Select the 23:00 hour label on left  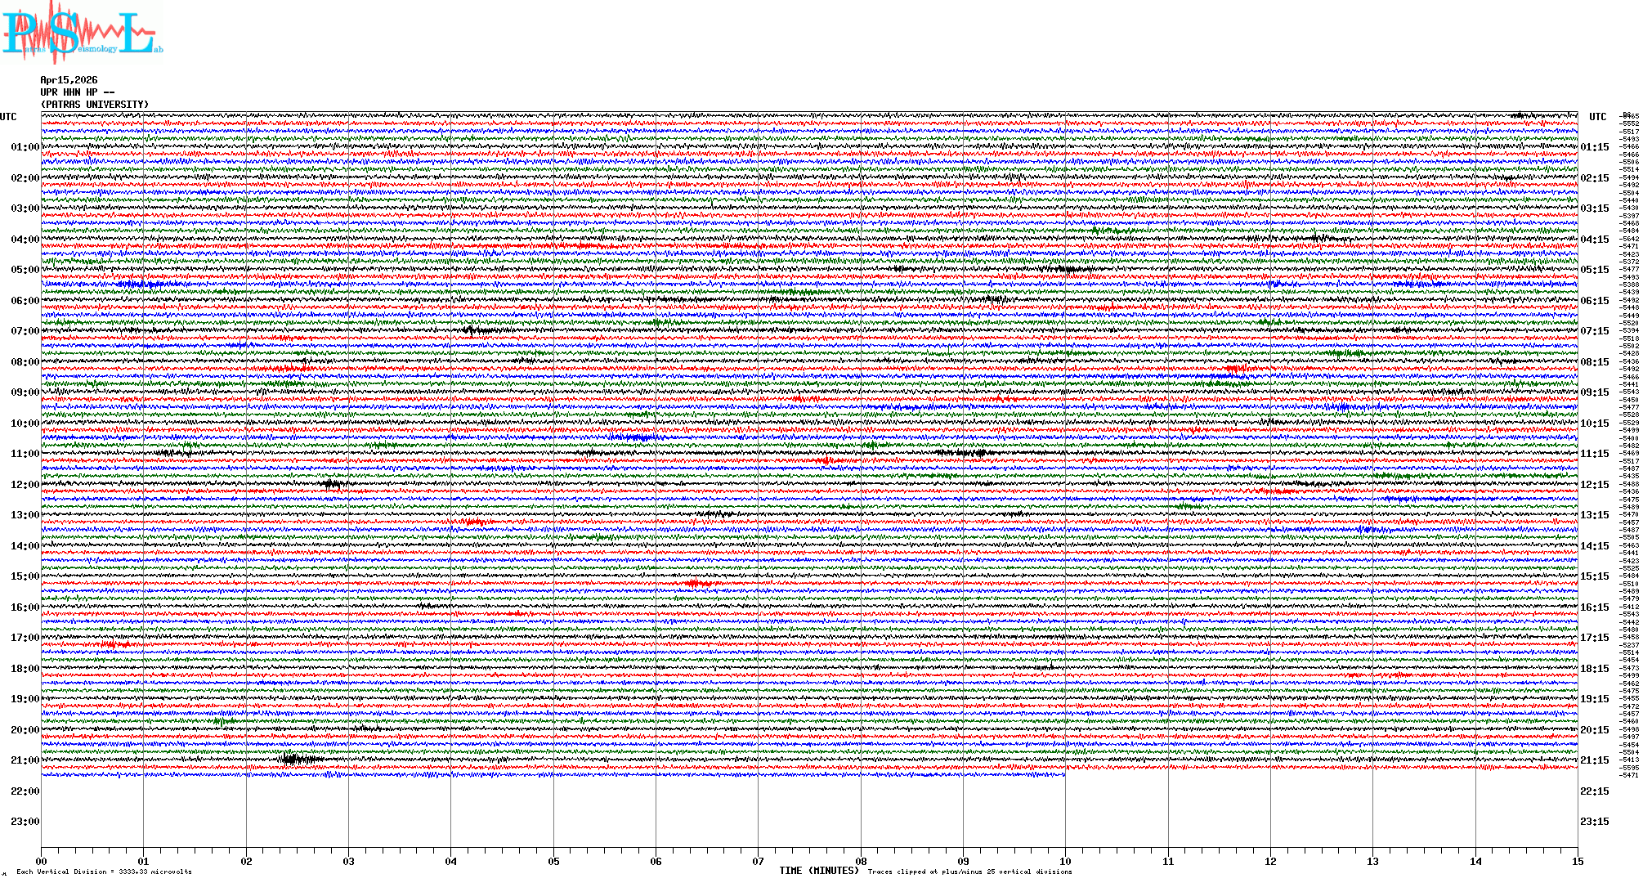(x=25, y=822)
